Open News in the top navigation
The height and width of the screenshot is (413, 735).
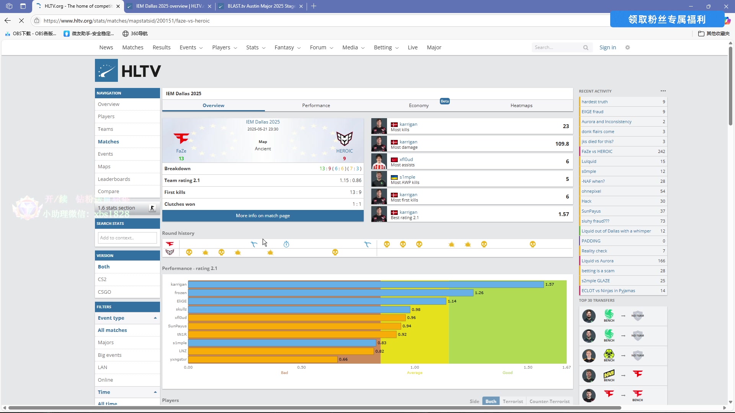[x=106, y=47]
